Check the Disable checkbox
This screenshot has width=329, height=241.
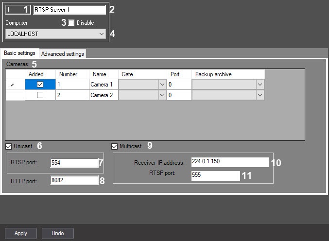(72, 23)
